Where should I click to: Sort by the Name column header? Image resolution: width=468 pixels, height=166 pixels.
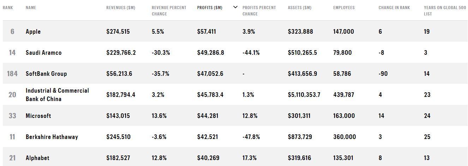click(x=31, y=8)
